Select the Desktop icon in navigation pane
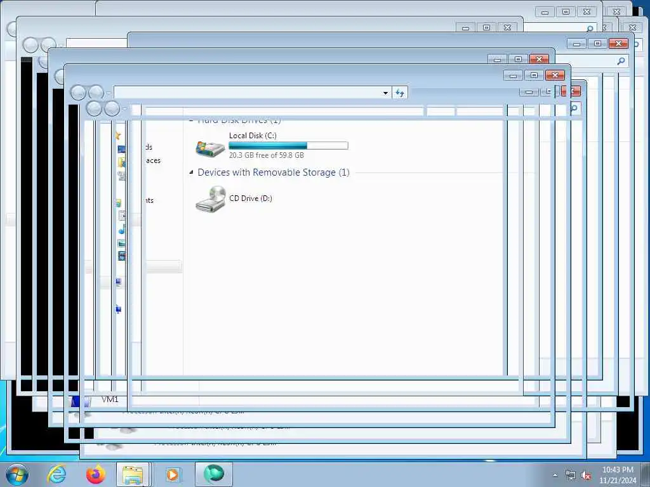Image resolution: width=650 pixels, height=487 pixels. pos(121,148)
